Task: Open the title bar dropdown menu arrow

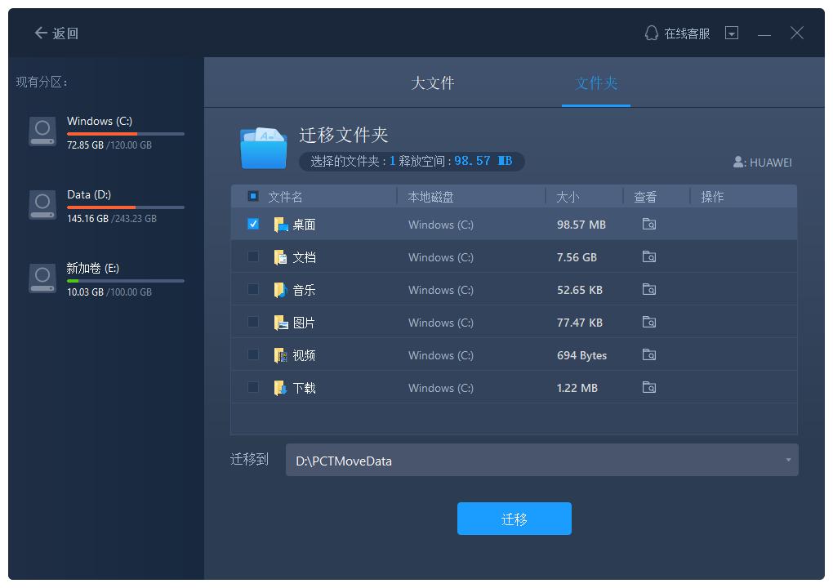Action: pos(732,33)
